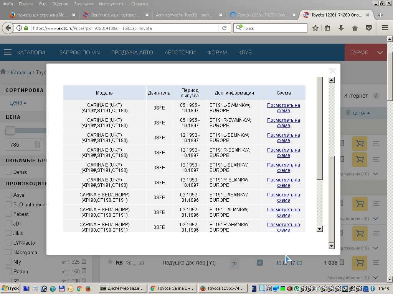Reload the page with refresh icon
Screen dimensions: 393x294
point(224,28)
